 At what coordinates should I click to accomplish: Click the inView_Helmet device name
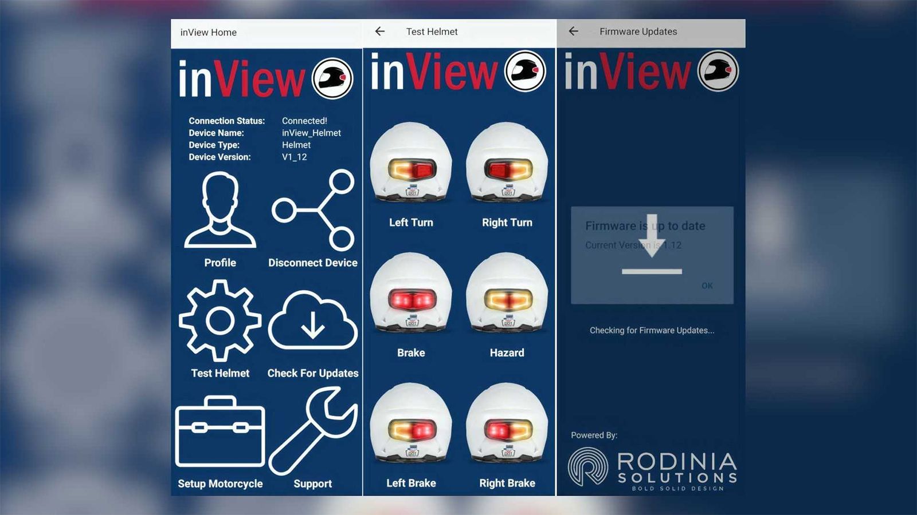(x=311, y=133)
